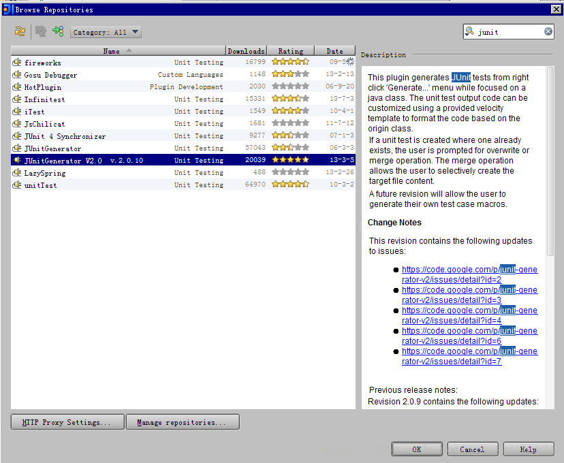Viewport: 564px width, 463px height.
Task: Click the Manage repositories button
Action: click(182, 422)
